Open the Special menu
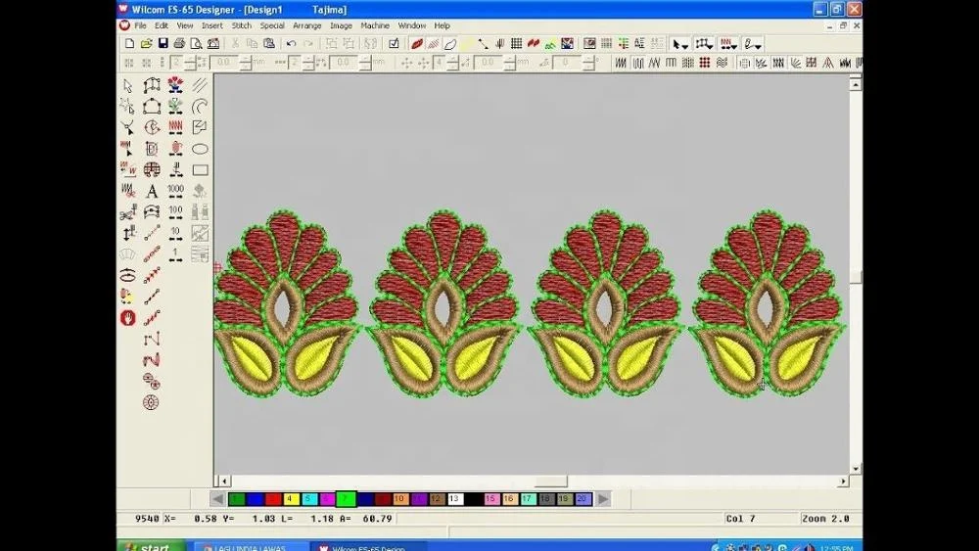979x551 pixels. pyautogui.click(x=272, y=25)
